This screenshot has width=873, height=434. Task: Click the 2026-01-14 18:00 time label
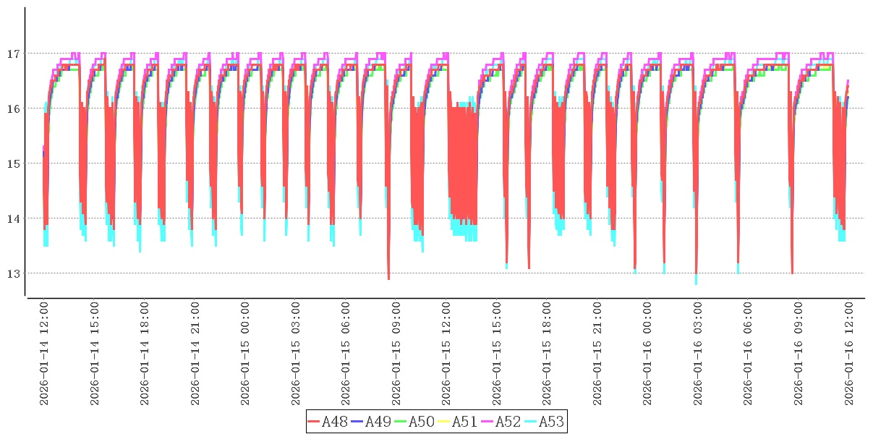tap(144, 354)
